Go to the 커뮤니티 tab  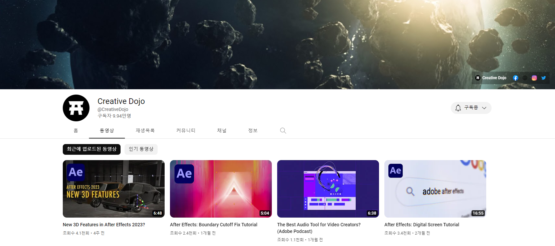click(186, 131)
